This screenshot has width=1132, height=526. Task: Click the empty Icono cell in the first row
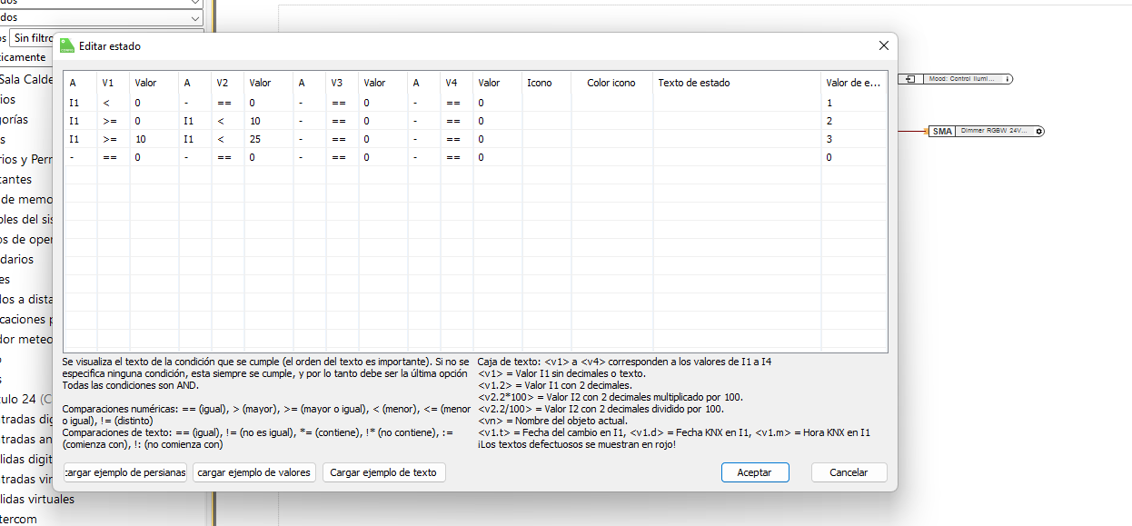547,103
